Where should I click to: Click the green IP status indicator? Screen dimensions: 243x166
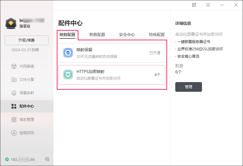point(7,159)
